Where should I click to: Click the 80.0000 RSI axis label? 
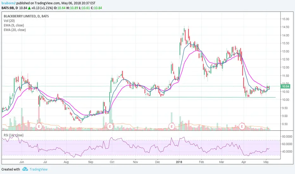point(287,137)
